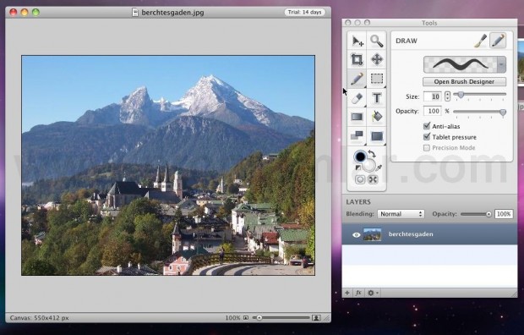Click the 100% zoom status text
524x335 pixels.
tap(232, 317)
